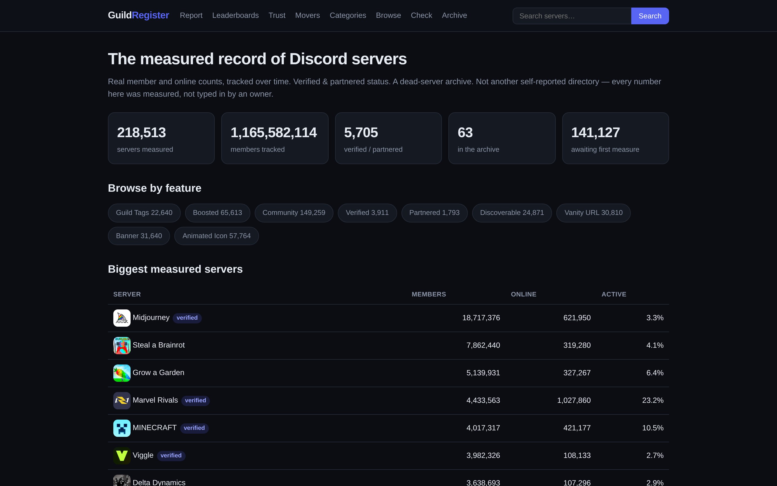Viewport: 777px width, 486px height.
Task: Focus the Search servers input field
Action: (x=572, y=16)
